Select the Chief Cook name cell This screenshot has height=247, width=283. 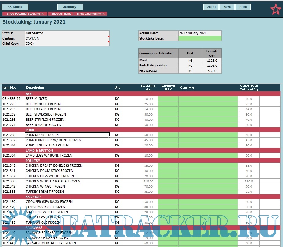pos(67,44)
